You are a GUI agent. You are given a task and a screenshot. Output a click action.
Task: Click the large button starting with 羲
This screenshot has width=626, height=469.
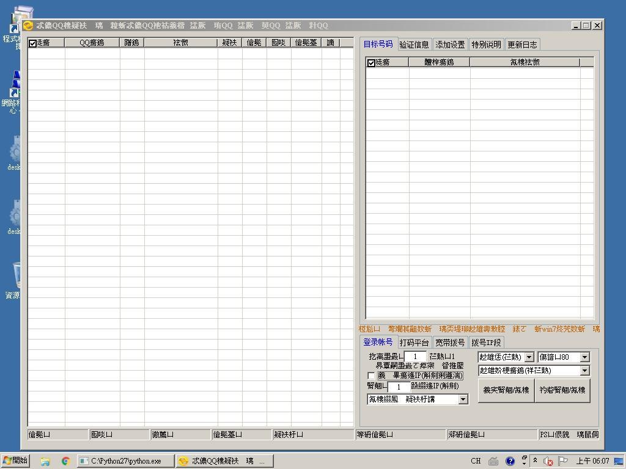click(506, 390)
